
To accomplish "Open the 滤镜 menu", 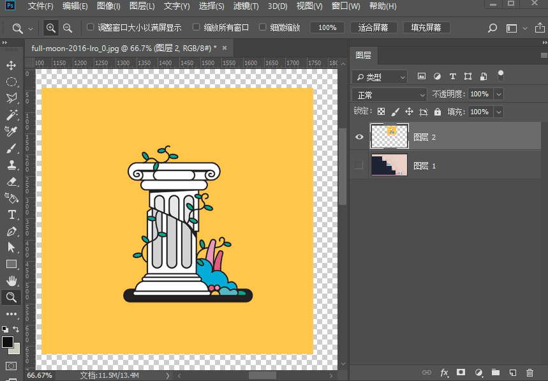I will coord(246,6).
